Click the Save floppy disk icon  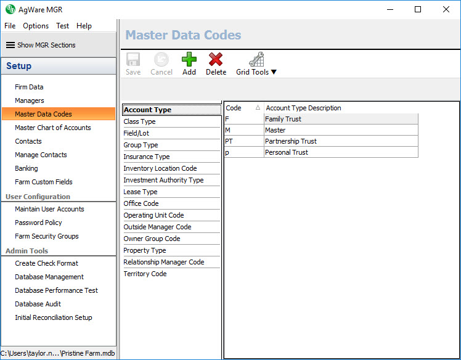[133, 60]
